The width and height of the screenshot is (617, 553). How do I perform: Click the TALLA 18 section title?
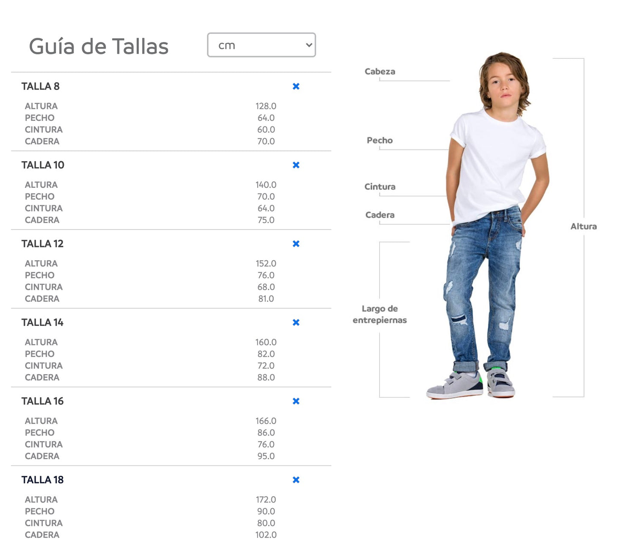pos(42,480)
